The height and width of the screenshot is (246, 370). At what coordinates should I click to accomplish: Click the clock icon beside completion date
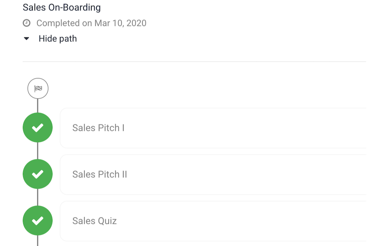[x=27, y=23]
